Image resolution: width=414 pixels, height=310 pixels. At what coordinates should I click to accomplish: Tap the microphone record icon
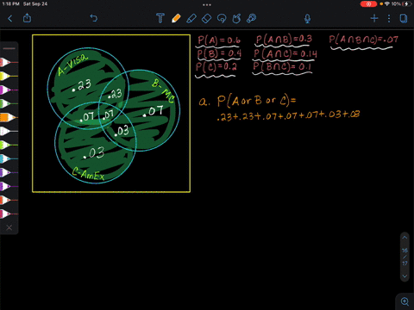[307, 19]
